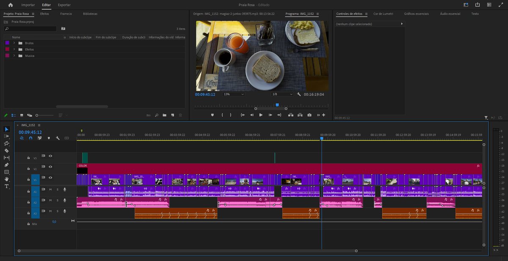Select the Hand tool

pos(6,179)
